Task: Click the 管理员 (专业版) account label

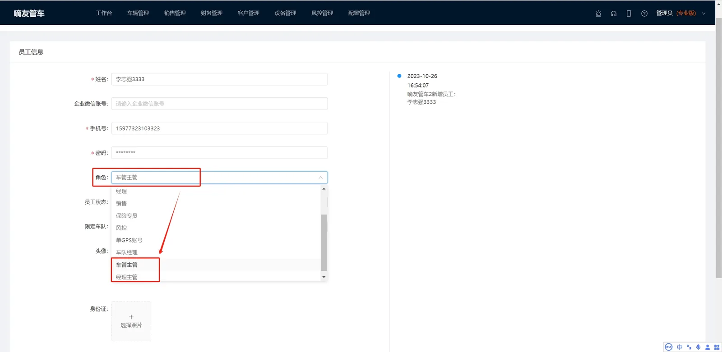Action: click(676, 13)
